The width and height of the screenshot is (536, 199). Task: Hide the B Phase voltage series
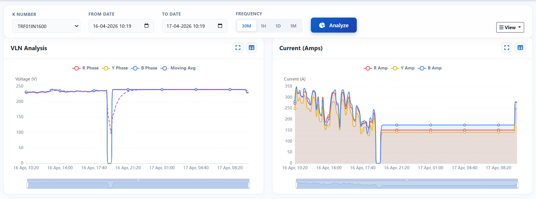(145, 68)
